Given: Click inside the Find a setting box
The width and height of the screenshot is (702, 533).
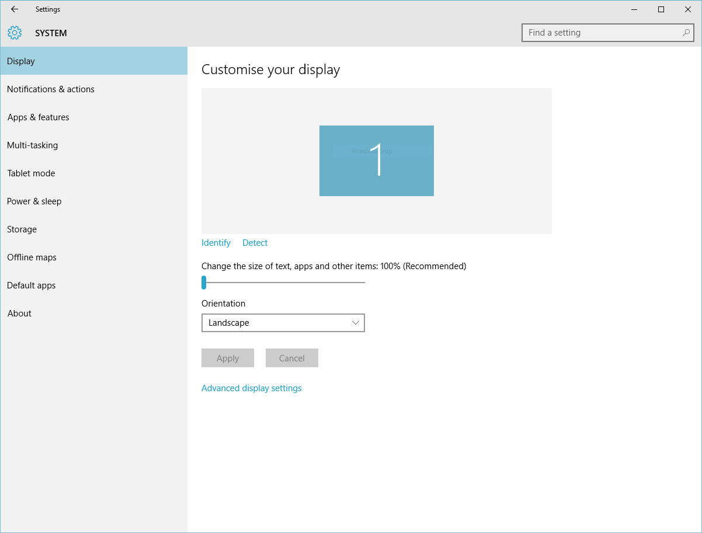Looking at the screenshot, I should click(x=607, y=33).
